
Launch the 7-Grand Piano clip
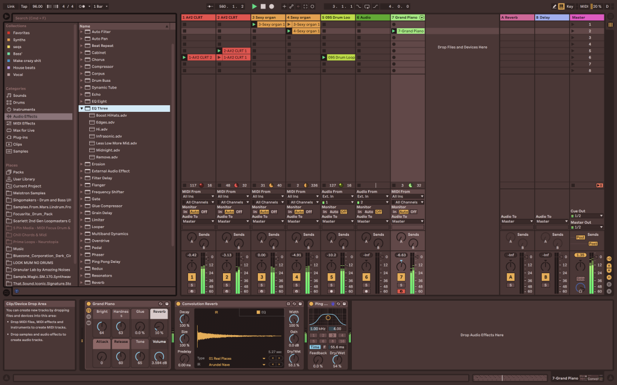coord(394,31)
